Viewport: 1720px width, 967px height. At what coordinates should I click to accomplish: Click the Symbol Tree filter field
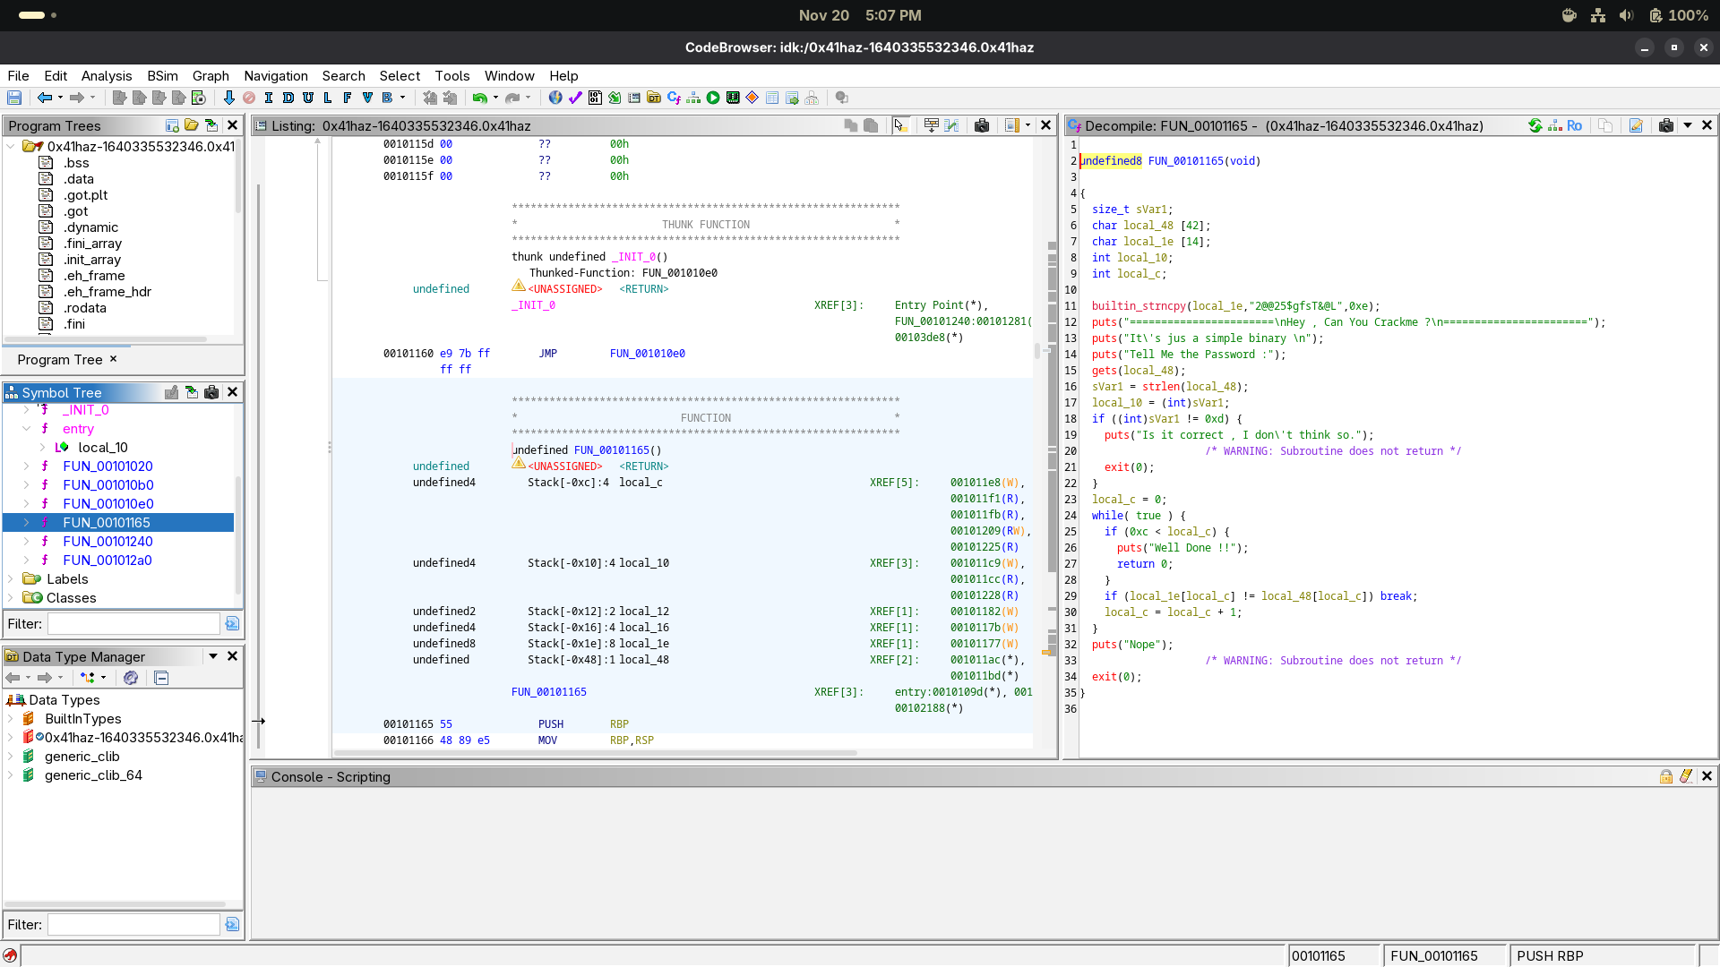pos(133,624)
